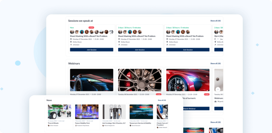Screen dimensions: 272x133
Task: Click the News panel heading
Action: (x=49, y=100)
